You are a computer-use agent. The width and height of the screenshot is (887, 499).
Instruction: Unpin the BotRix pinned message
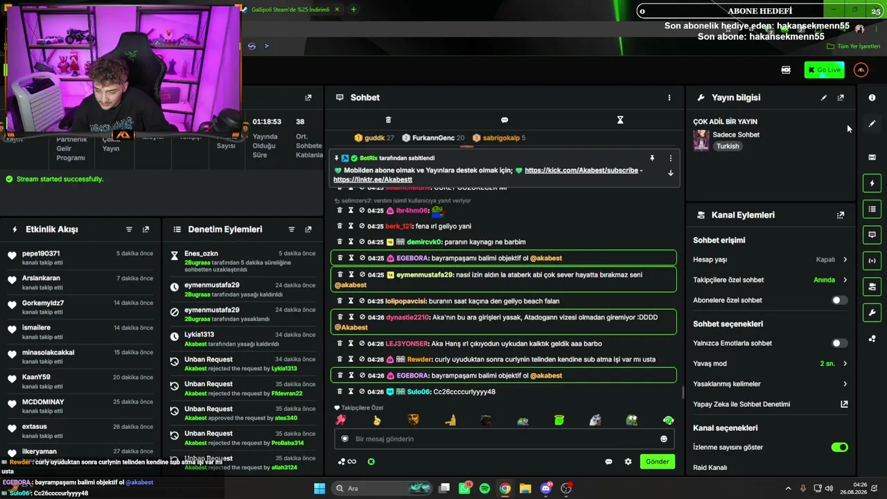click(652, 159)
